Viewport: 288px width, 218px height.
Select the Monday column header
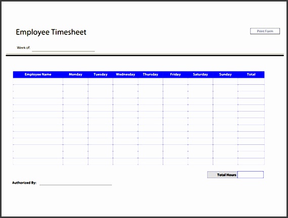[x=75, y=75]
